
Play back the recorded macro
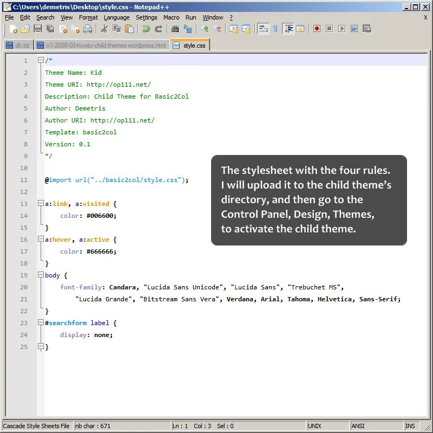[x=342, y=29]
